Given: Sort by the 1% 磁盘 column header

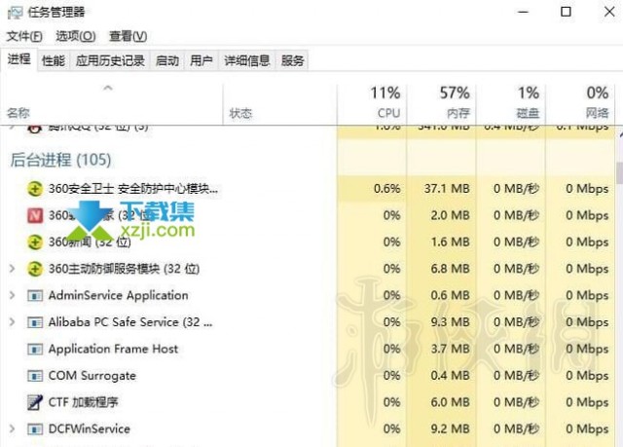Looking at the screenshot, I should tap(510, 104).
